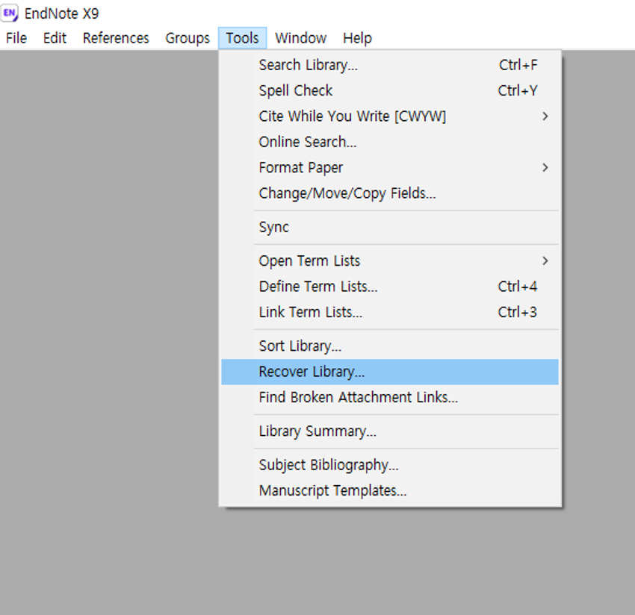Run Spell Check

(390, 90)
